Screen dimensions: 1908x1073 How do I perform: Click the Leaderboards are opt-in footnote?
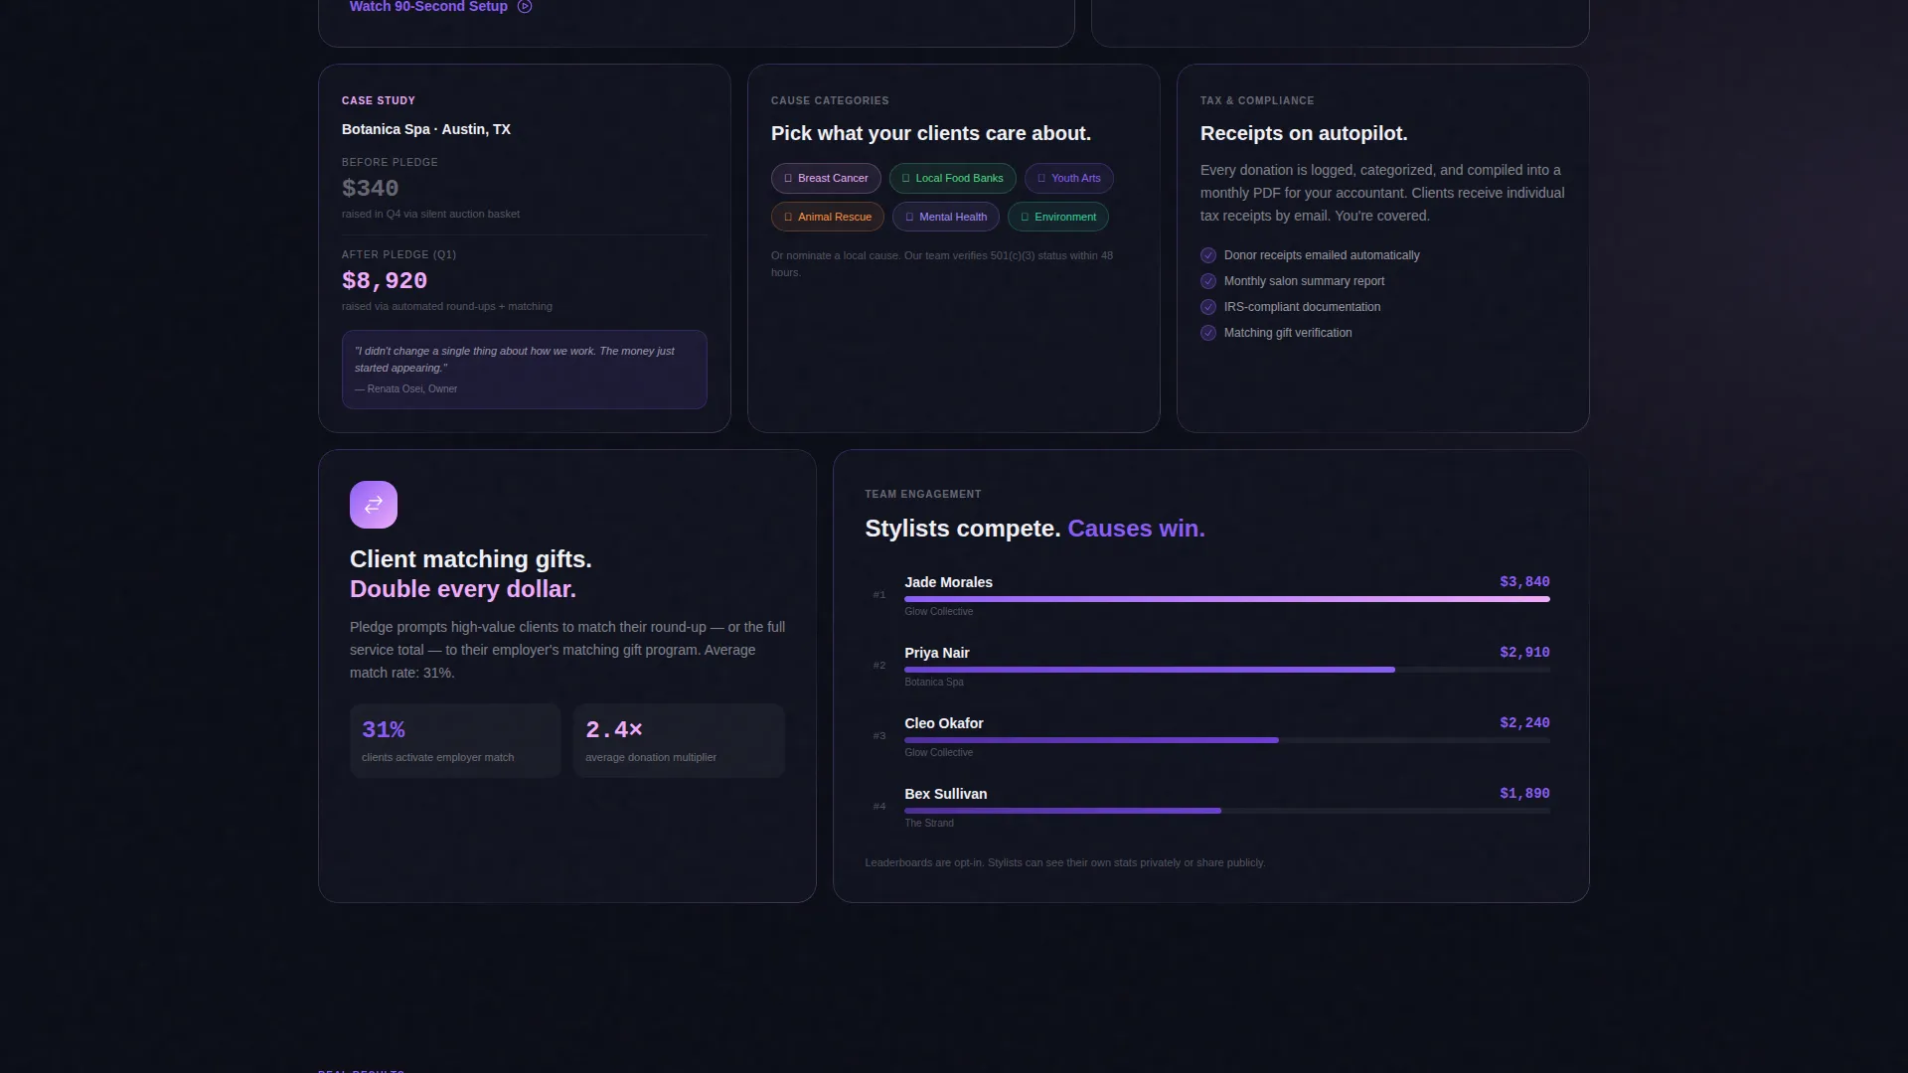point(1065,863)
